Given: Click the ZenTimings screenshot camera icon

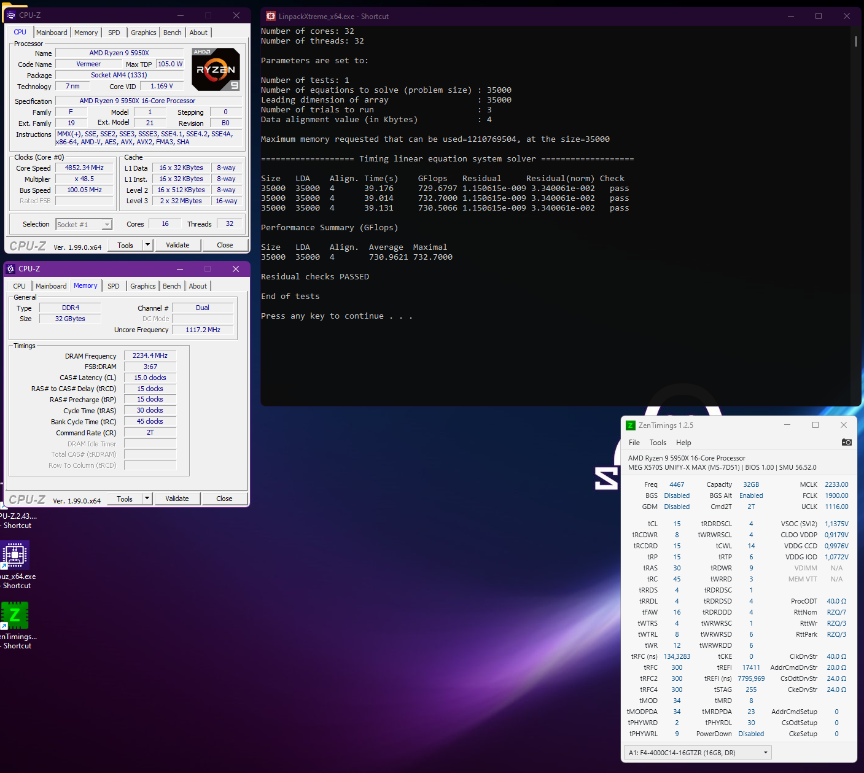Looking at the screenshot, I should (846, 442).
